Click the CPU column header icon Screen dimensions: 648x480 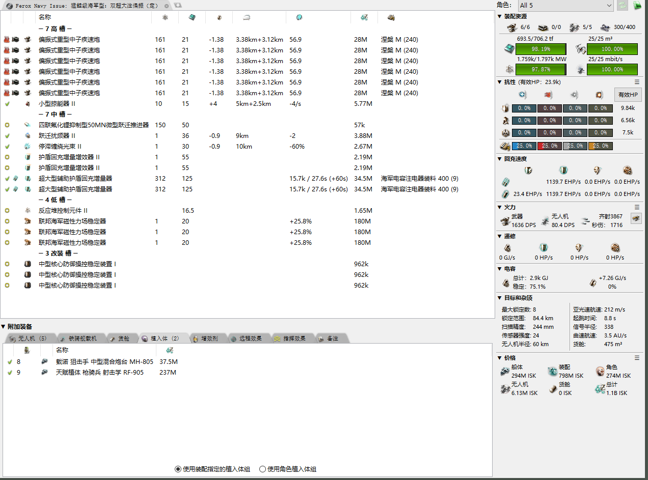click(x=192, y=17)
